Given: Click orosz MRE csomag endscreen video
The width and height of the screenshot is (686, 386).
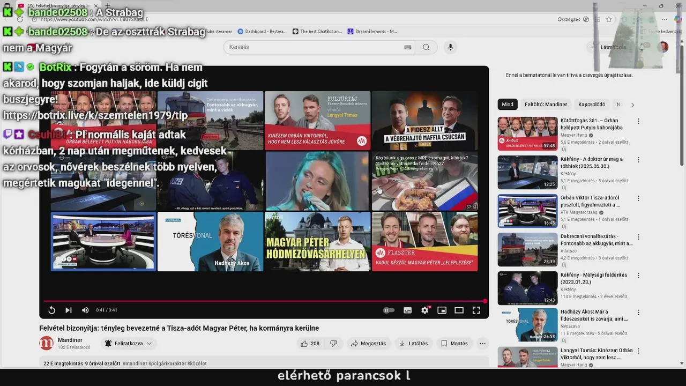Looking at the screenshot, I should [x=424, y=181].
